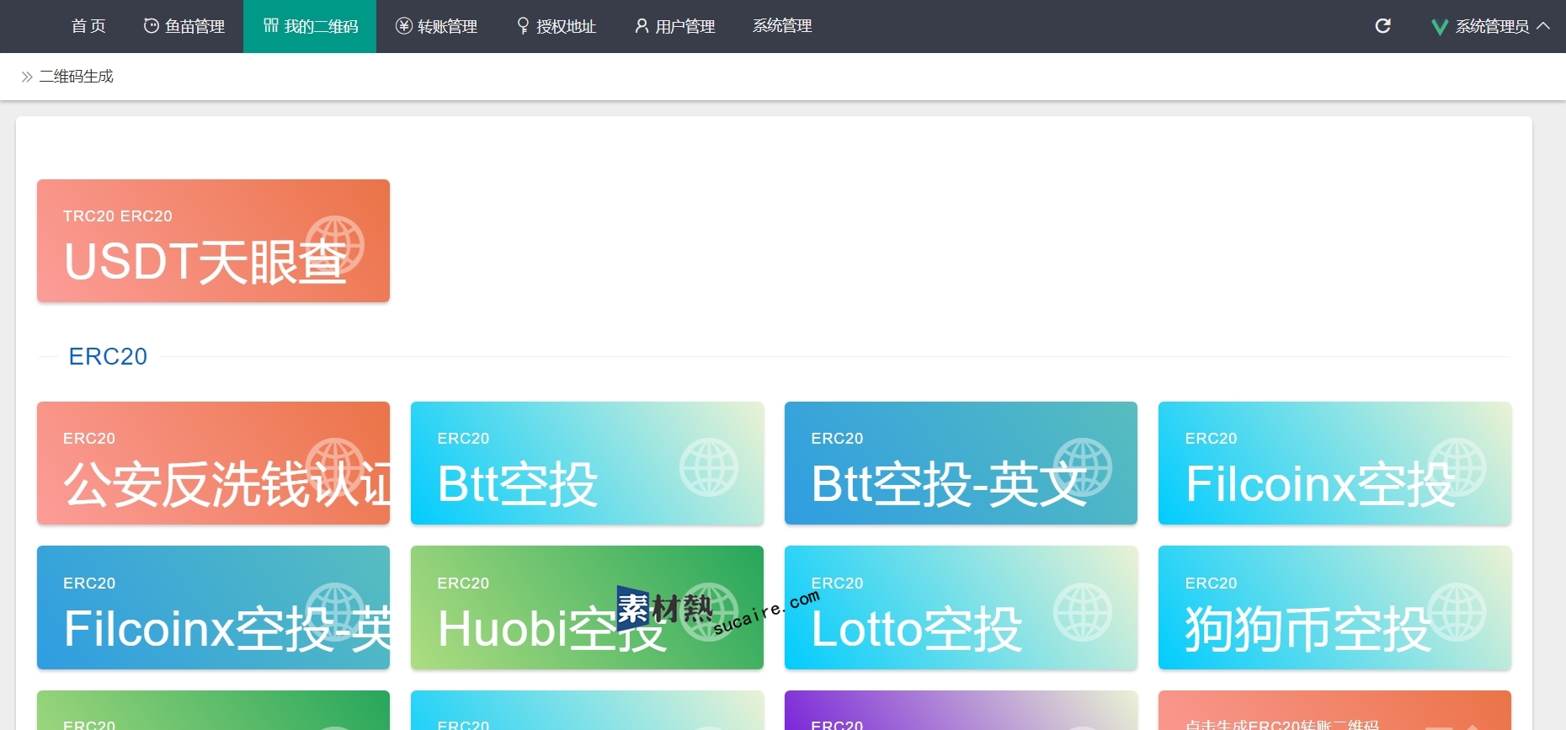Select the 我的二维码 menu tab
The width and height of the screenshot is (1566, 730).
click(x=310, y=26)
